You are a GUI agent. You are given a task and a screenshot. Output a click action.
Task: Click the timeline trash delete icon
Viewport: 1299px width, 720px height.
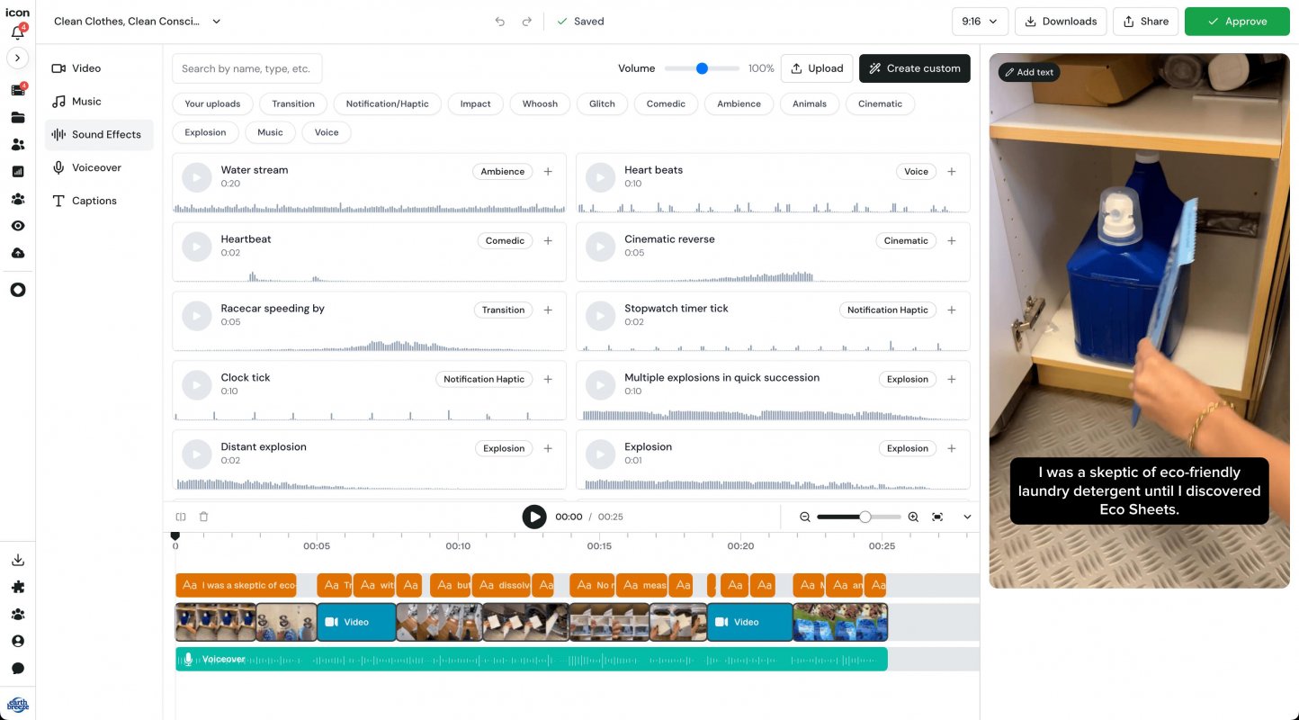tap(203, 517)
